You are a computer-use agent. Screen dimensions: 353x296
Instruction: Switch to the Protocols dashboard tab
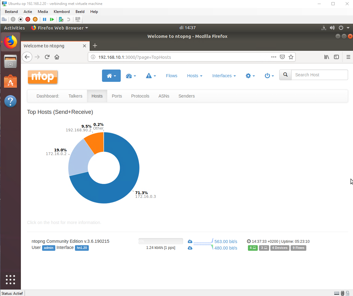[140, 96]
